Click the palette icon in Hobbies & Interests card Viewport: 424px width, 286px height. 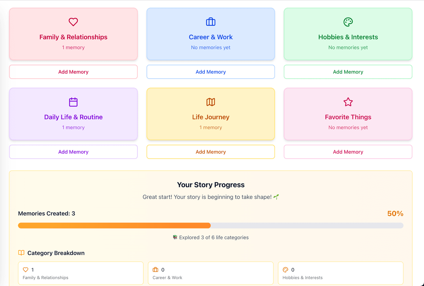(x=348, y=22)
